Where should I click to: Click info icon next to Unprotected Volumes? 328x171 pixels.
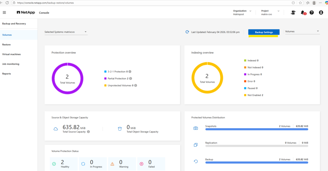click(136, 85)
